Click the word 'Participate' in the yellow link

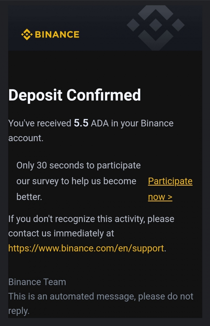(x=170, y=181)
